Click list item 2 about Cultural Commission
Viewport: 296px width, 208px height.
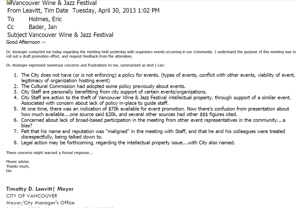[x=100, y=86]
